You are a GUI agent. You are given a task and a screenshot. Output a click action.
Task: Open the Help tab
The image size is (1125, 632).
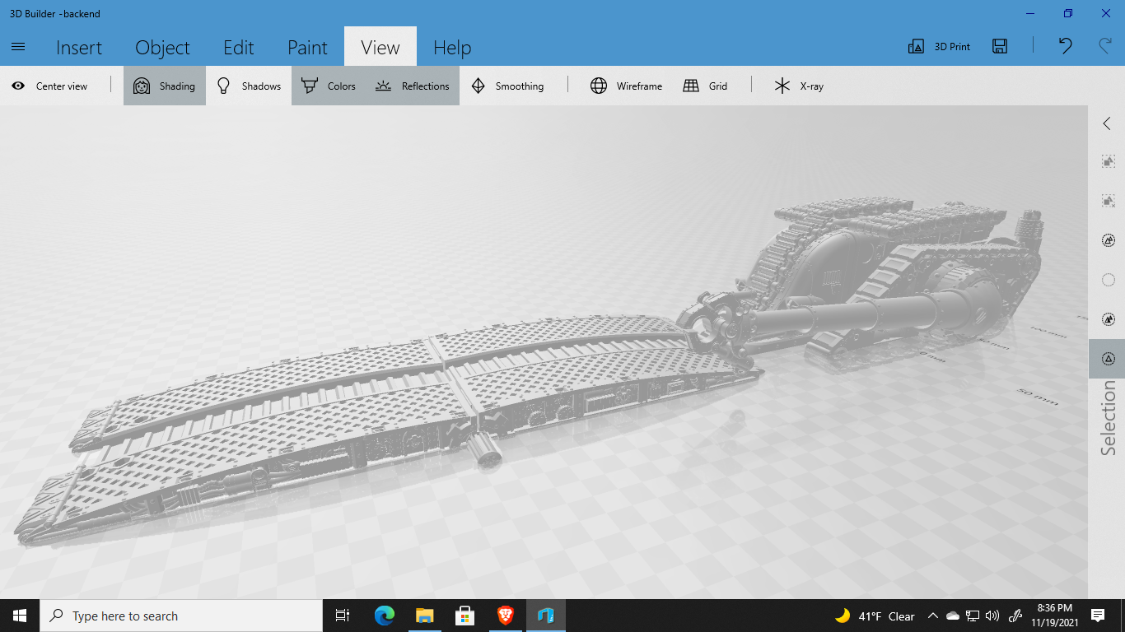point(452,47)
